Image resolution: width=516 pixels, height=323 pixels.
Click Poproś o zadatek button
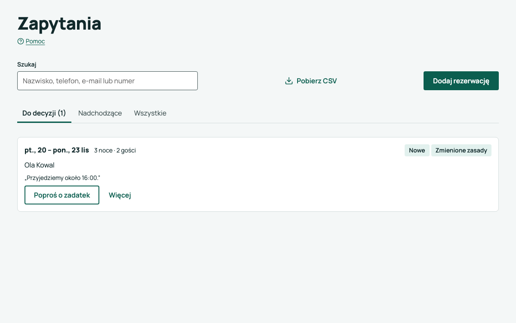(x=62, y=195)
